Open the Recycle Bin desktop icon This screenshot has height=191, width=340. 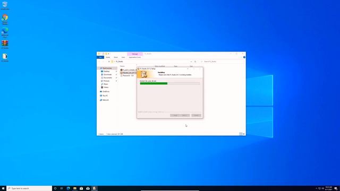tap(5, 5)
